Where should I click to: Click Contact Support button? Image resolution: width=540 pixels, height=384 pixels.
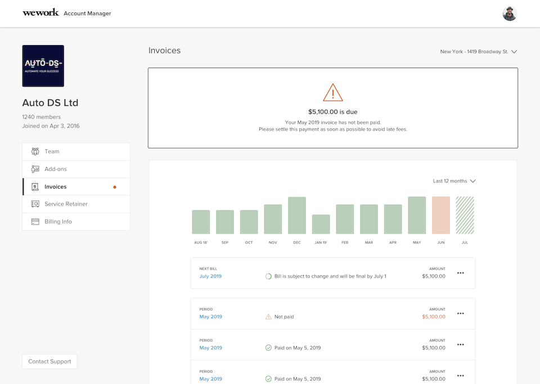click(49, 361)
